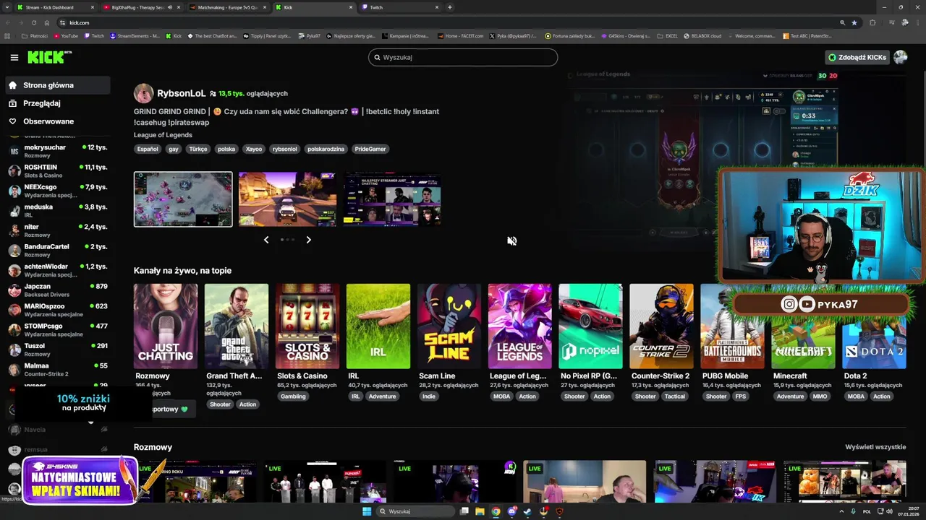
Task: Select Obserwowane in sidebar
Action: pyautogui.click(x=58, y=121)
